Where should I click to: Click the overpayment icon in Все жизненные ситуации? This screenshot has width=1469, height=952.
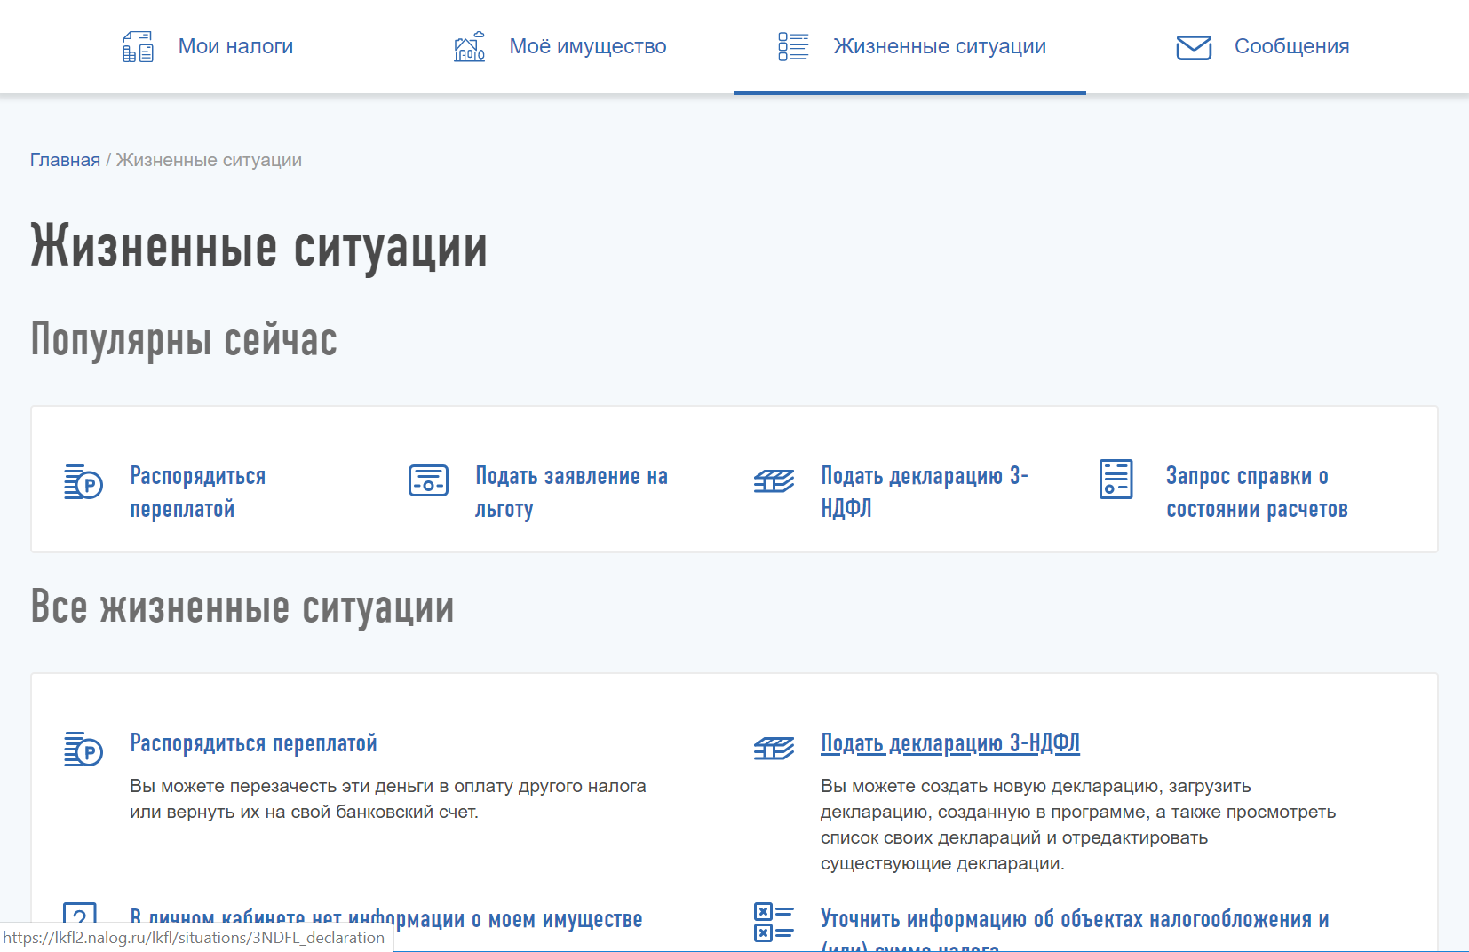point(83,750)
